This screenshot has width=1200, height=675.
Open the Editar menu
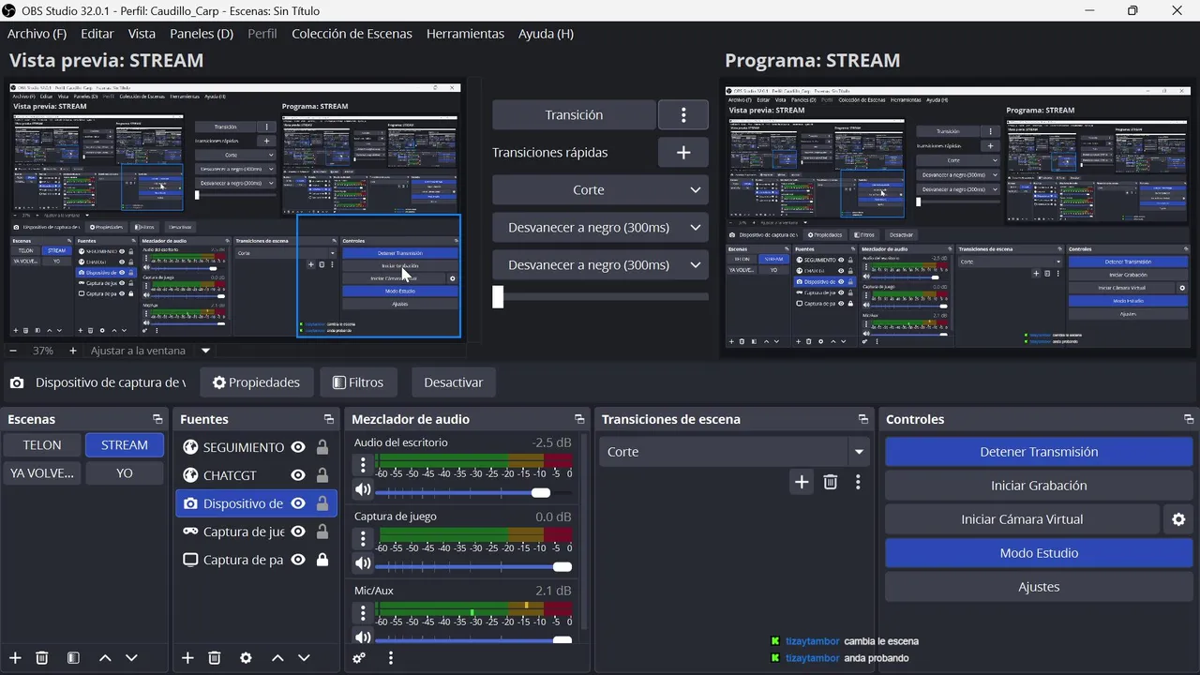pos(97,34)
